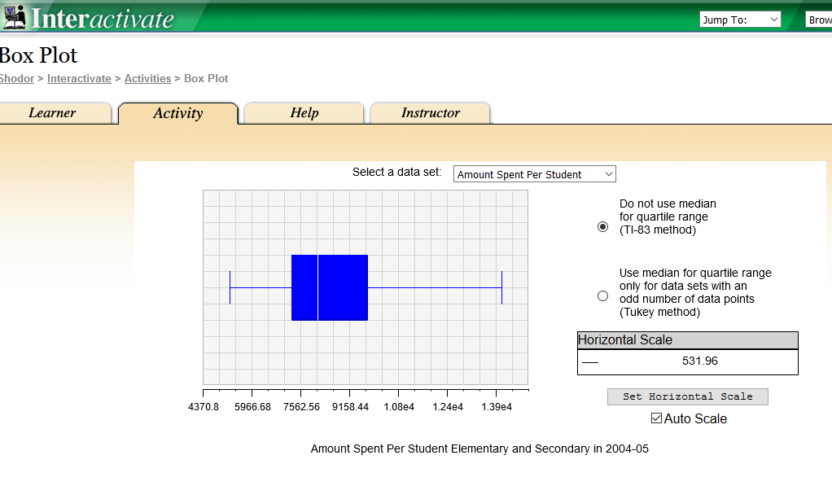The image size is (832, 499).
Task: Switch to the Help tab
Action: pos(304,113)
